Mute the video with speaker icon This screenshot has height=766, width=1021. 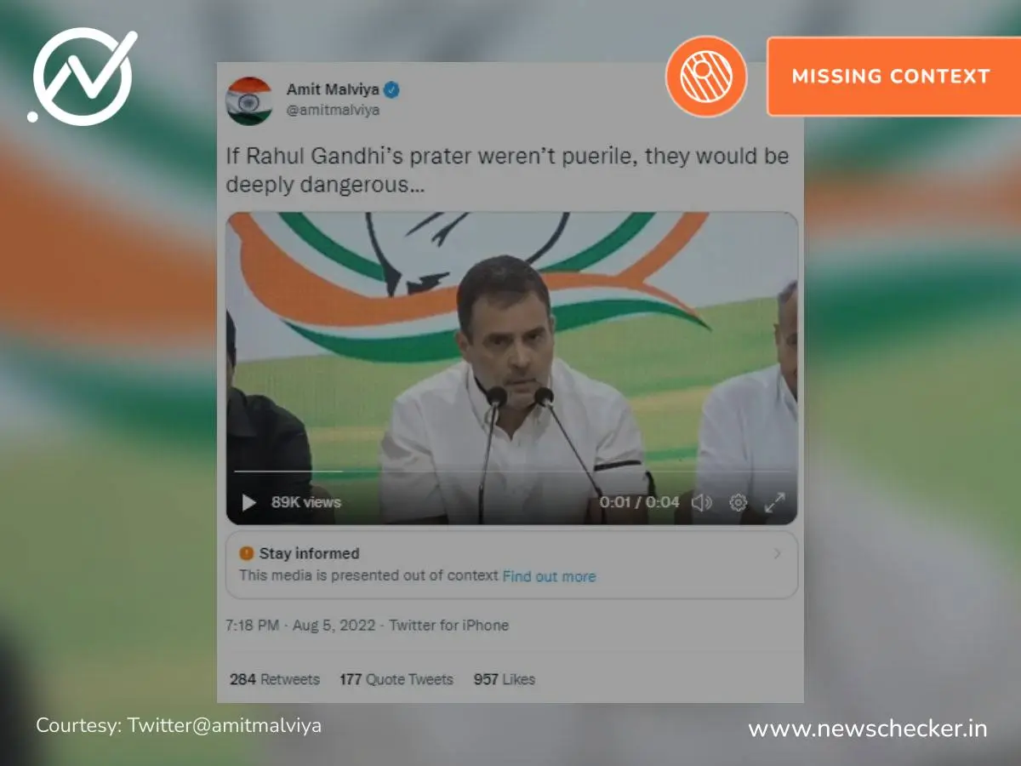pos(702,502)
